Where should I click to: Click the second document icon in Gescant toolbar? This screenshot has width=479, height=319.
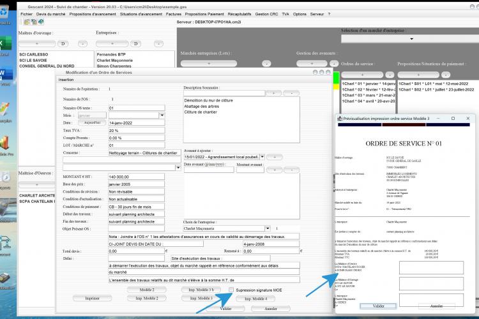coord(34,22)
